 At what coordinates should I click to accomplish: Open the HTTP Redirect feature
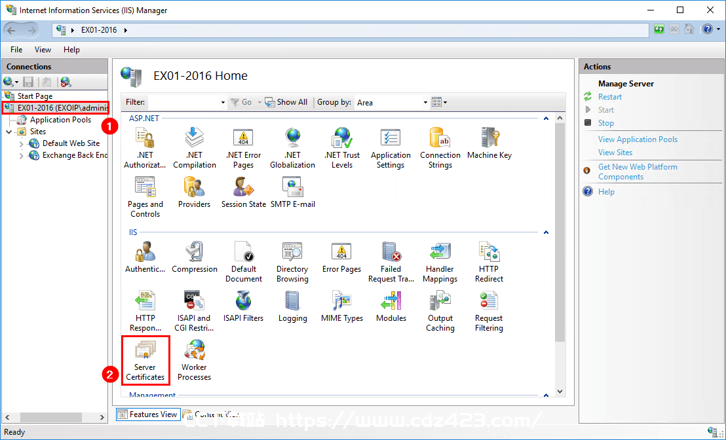489,262
